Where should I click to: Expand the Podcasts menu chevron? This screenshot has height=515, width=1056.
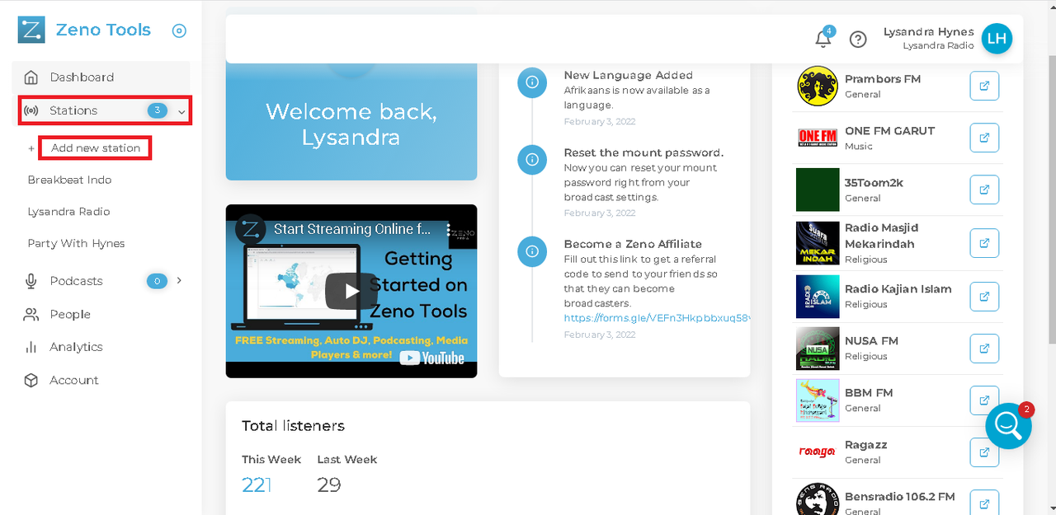(179, 281)
